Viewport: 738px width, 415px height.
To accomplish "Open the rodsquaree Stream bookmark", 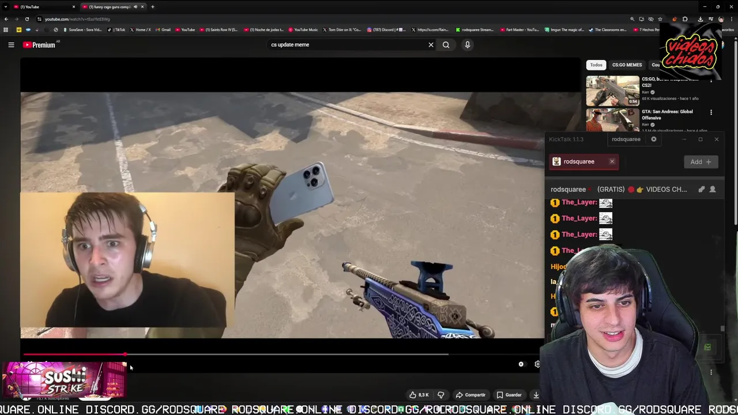I will [x=475, y=29].
